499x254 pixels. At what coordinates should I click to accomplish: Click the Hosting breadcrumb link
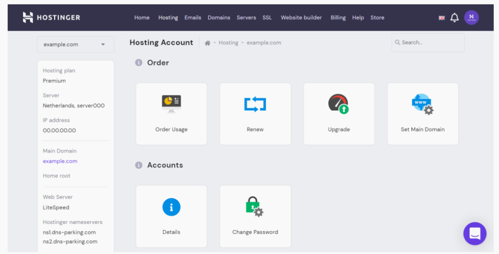[x=228, y=43]
